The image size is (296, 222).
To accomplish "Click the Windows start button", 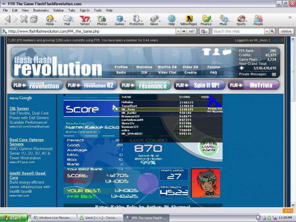I will 14,218.
